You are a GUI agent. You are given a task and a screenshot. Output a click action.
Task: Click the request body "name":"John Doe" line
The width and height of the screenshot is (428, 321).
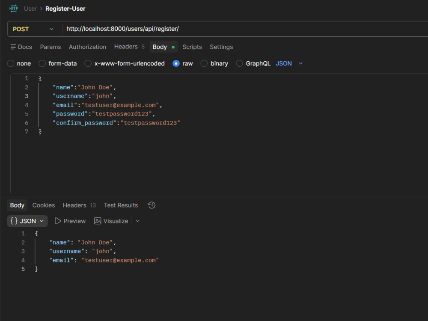[x=84, y=87]
